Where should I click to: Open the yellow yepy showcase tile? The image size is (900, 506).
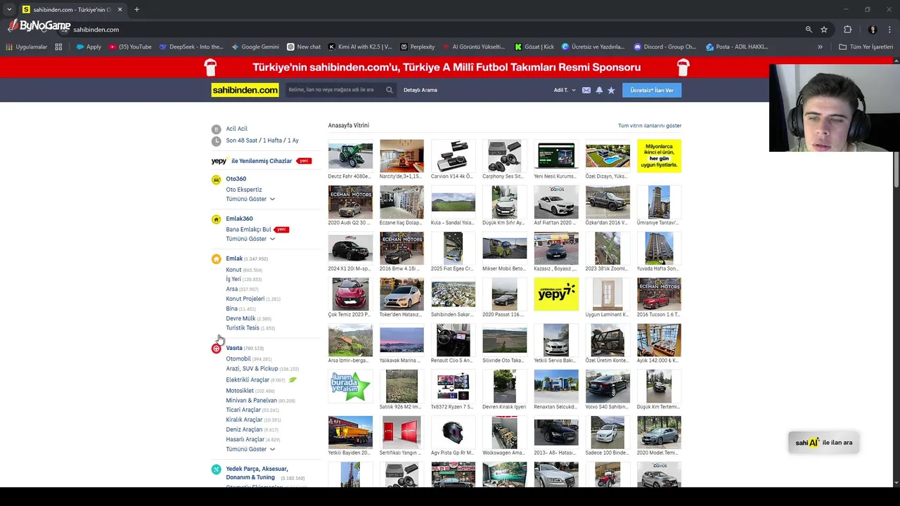556,294
